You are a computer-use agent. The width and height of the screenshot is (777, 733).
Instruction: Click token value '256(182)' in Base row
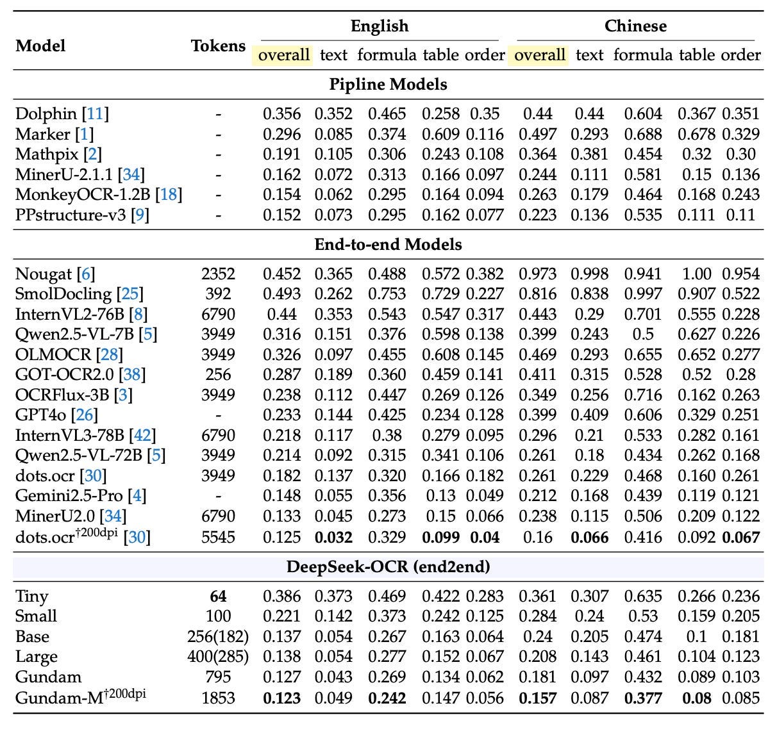[x=218, y=637]
